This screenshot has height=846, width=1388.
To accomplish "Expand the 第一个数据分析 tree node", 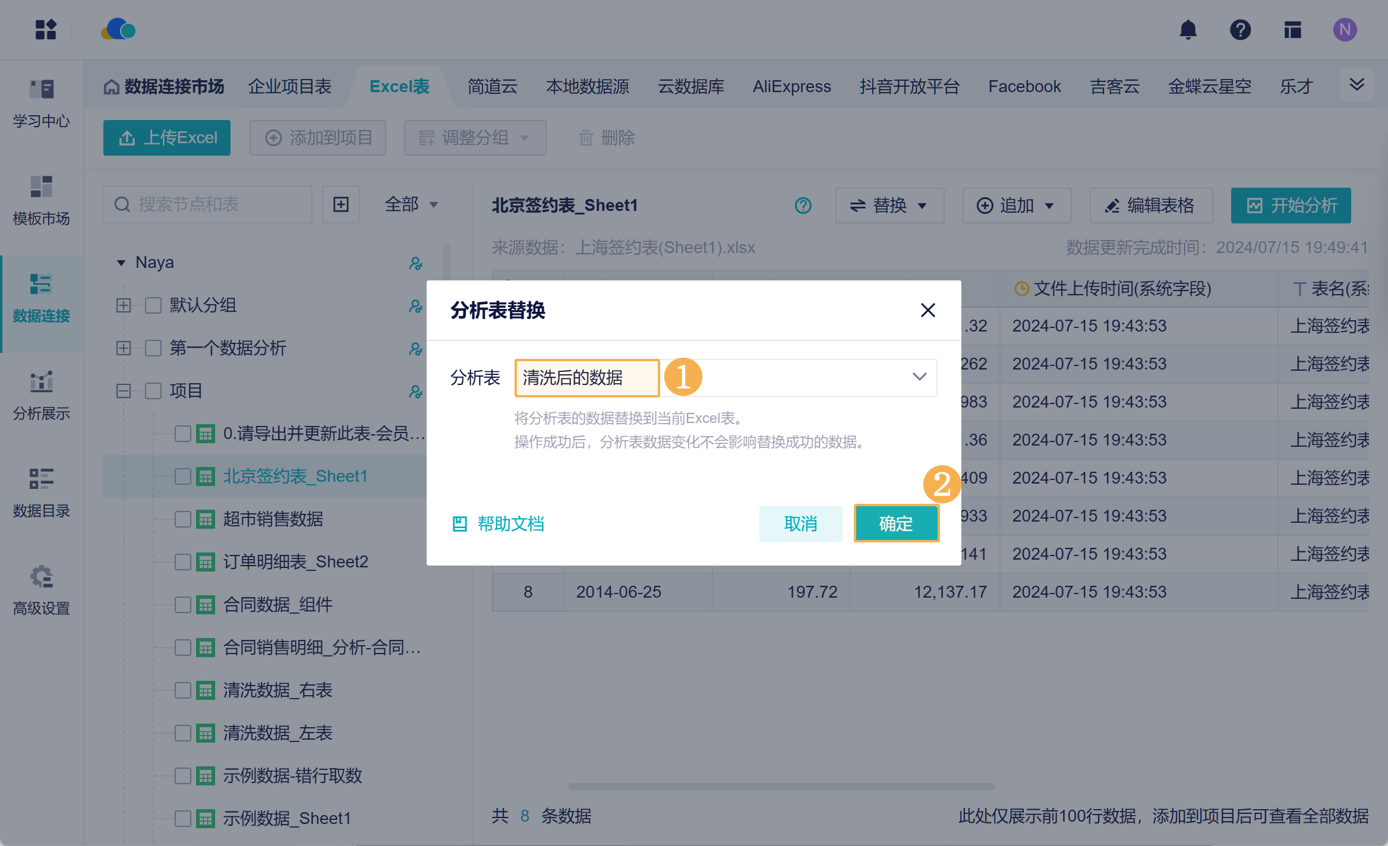I will [124, 348].
